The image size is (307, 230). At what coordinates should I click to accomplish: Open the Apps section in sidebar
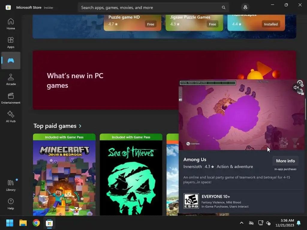[x=11, y=43]
